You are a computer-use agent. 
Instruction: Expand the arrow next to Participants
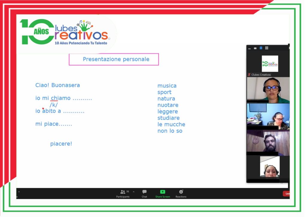[134, 192]
